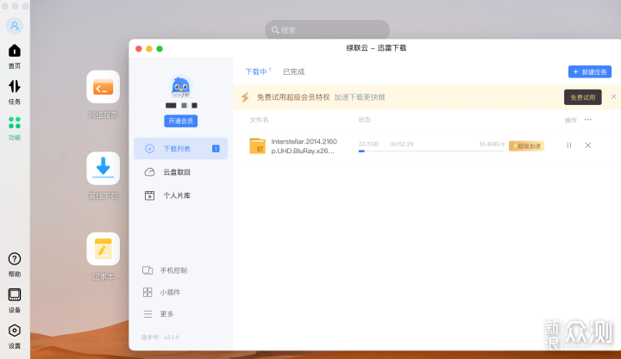This screenshot has width=621, height=359.
Task: Select 云盘取回 in the sidebar
Action: pos(180,172)
